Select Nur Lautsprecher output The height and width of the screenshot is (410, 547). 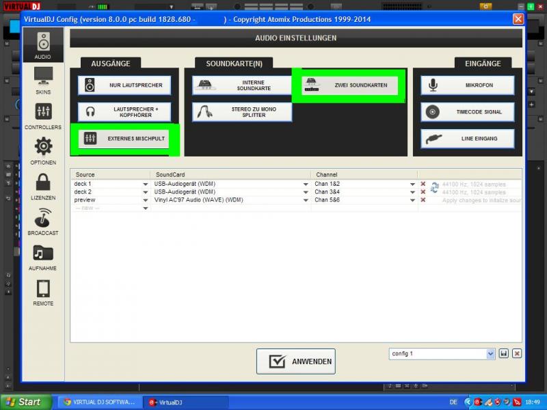124,85
